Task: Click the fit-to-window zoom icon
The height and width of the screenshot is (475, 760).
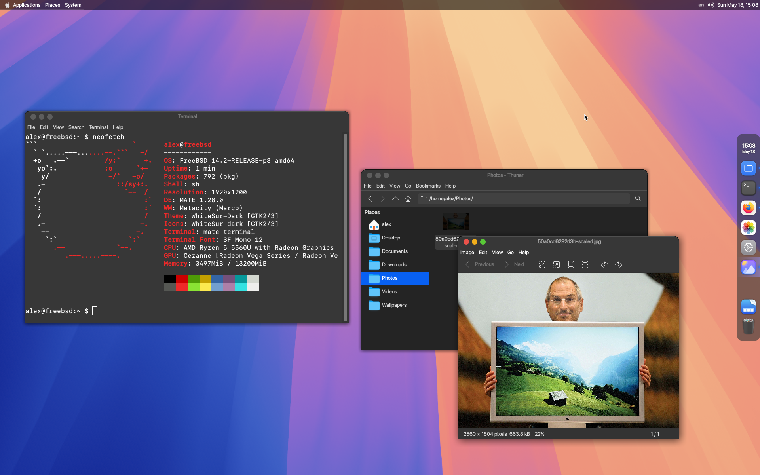Action: pyautogui.click(x=585, y=264)
